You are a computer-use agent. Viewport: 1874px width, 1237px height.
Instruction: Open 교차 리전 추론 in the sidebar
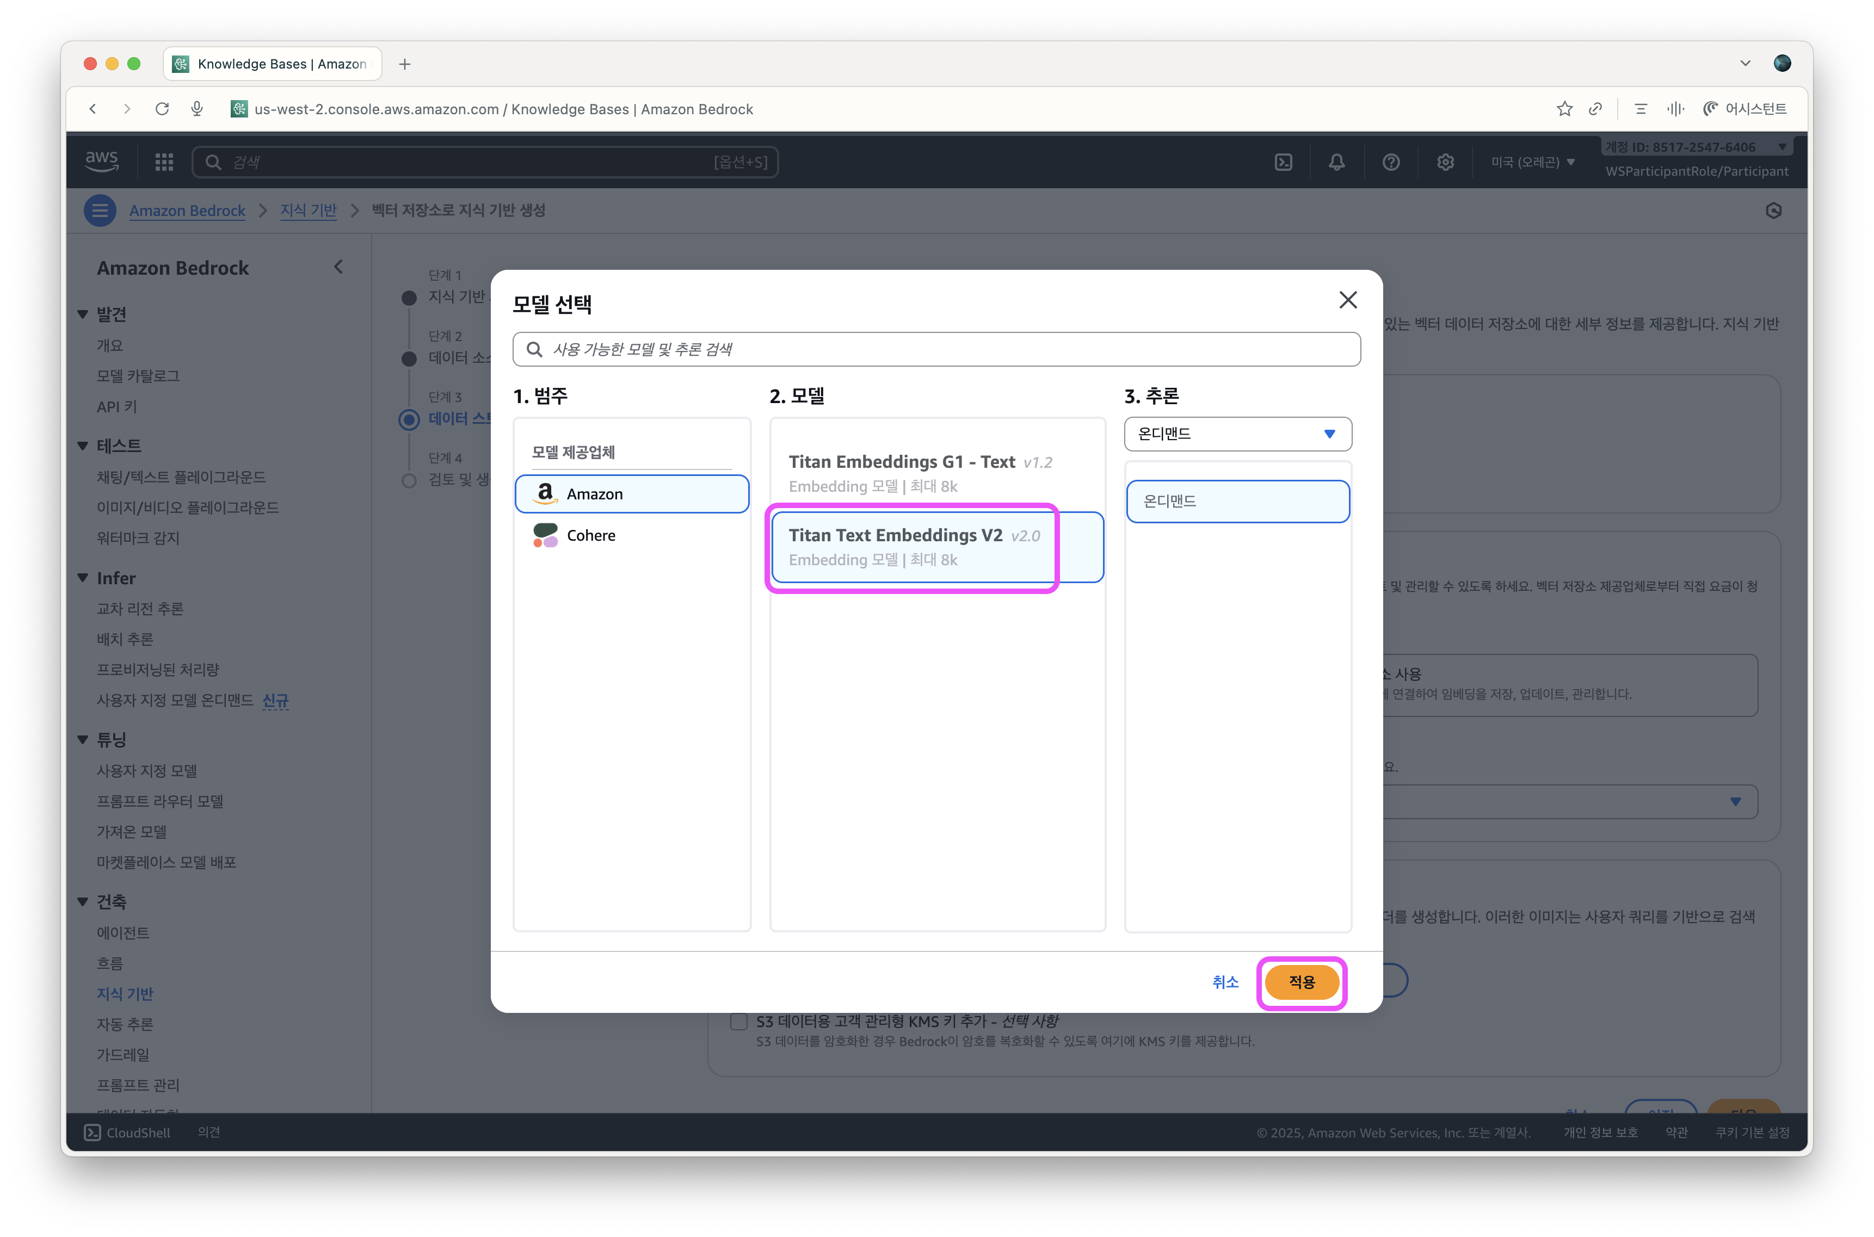pyautogui.click(x=140, y=609)
